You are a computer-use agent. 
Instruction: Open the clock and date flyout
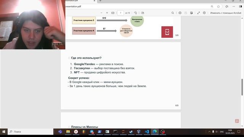[230, 132]
